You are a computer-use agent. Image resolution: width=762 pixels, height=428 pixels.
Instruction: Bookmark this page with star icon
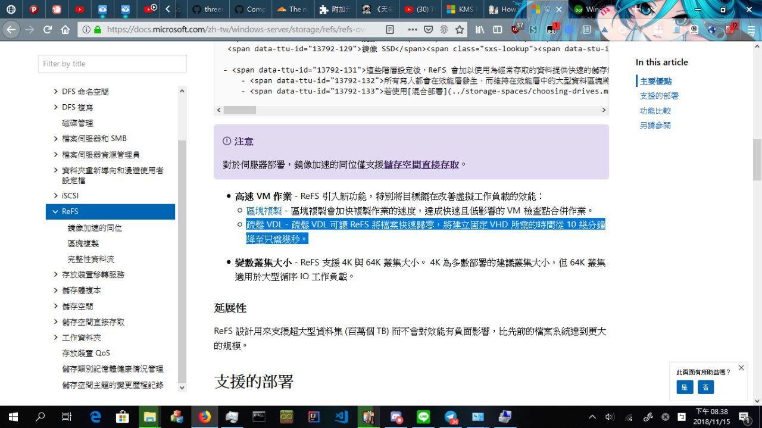(460, 29)
